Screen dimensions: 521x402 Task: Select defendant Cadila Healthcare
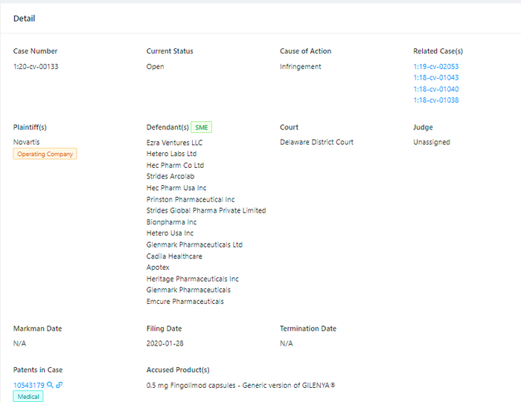[174, 256]
